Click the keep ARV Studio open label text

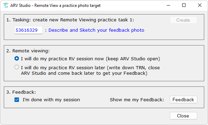pyautogui.click(x=133, y=59)
